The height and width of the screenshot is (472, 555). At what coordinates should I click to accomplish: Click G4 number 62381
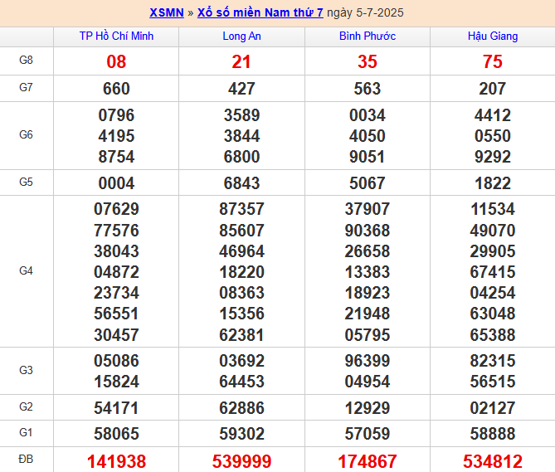241,335
